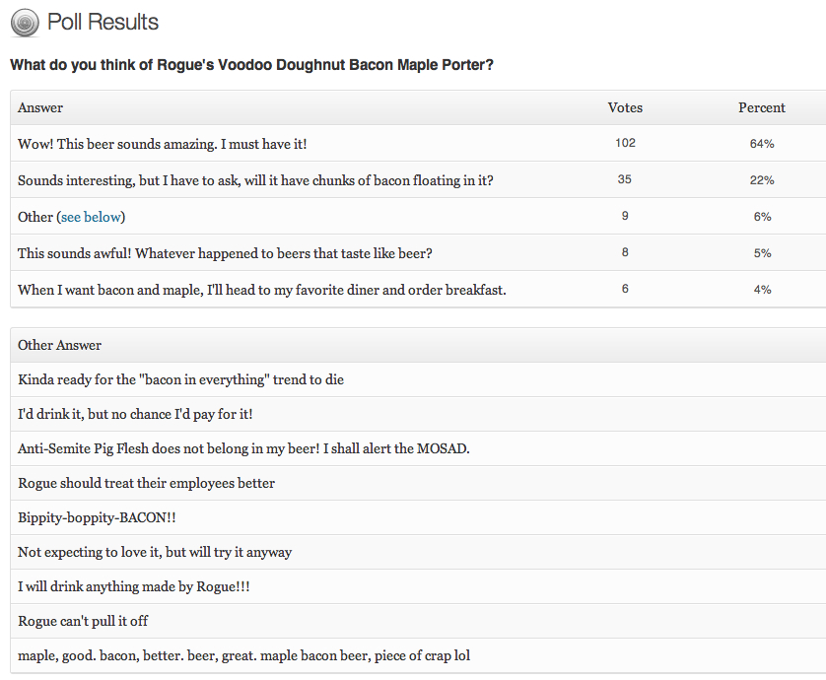Select the "Rogue can't pull it off" comment
The height and width of the screenshot is (680, 826).
(x=83, y=621)
